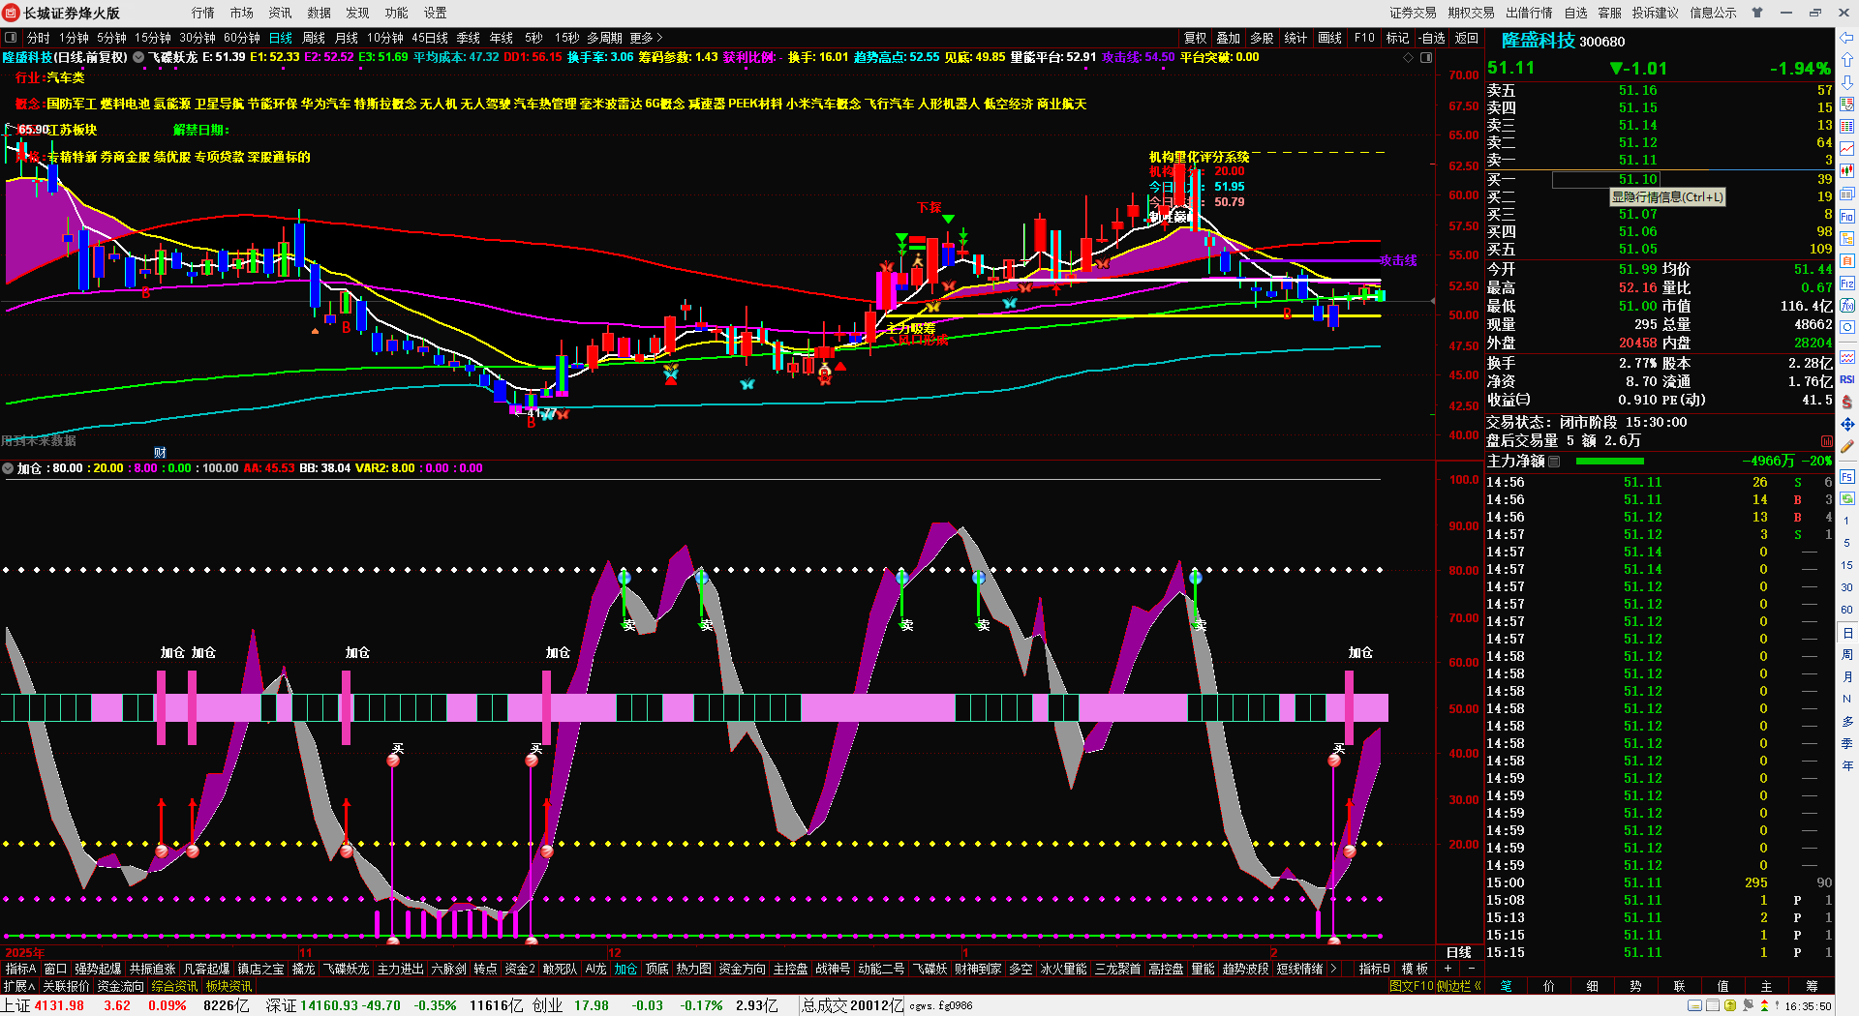Open the 综合资讯 bottom tab
Screen dimensions: 1859x1016
[x=174, y=986]
